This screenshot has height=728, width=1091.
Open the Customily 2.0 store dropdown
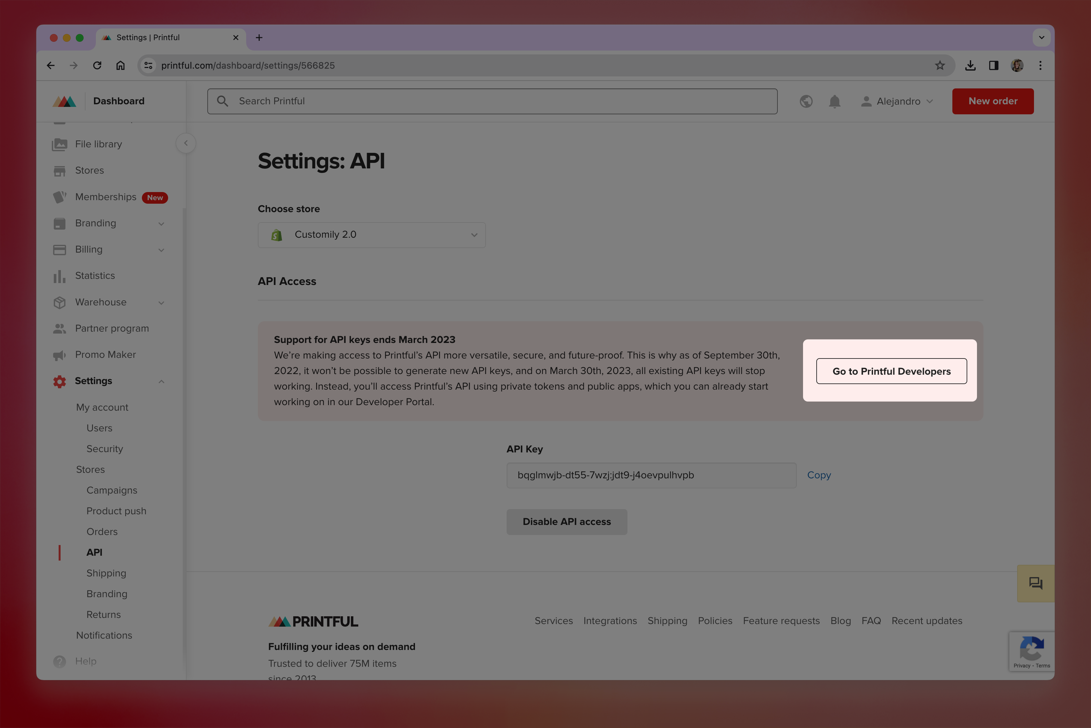372,235
